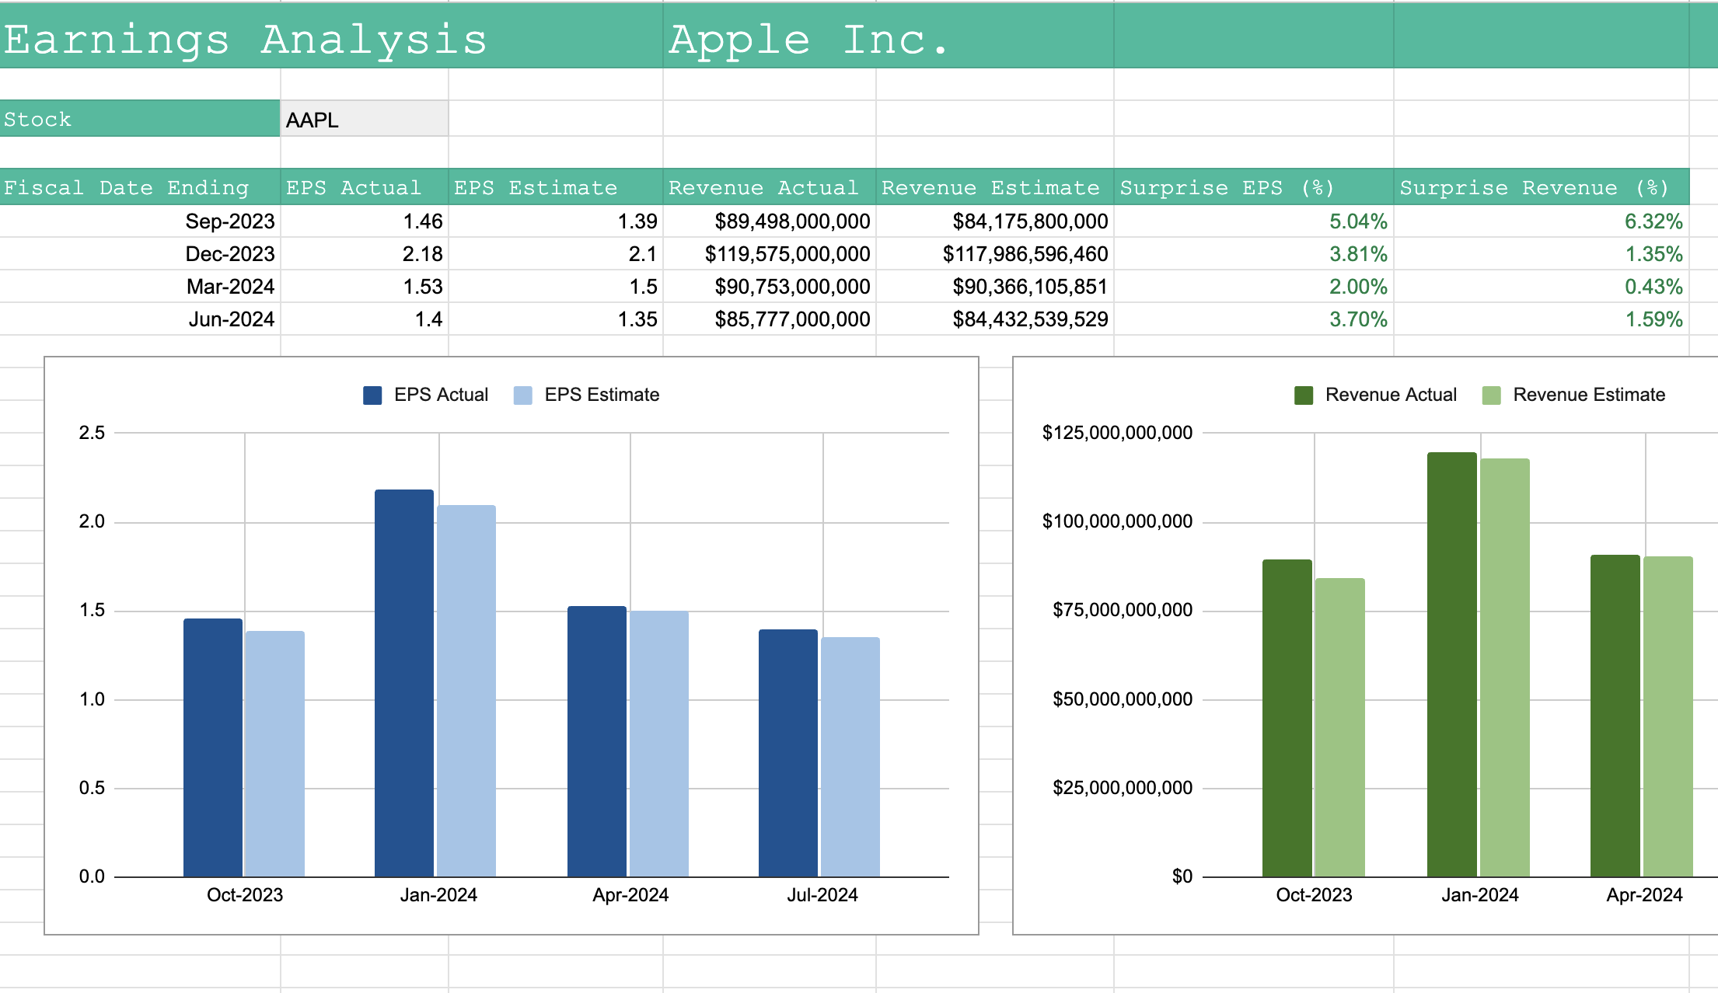Screen dimensions: 1718x993
Task: Click the Oct-2023 Revenue Estimate light green bar
Action: [1340, 727]
